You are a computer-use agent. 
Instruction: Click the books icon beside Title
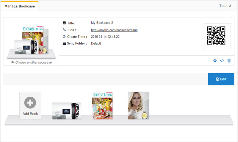click(64, 23)
